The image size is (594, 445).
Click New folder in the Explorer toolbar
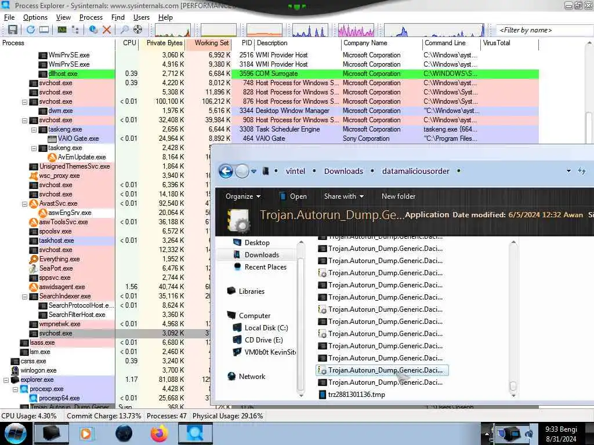(x=398, y=196)
